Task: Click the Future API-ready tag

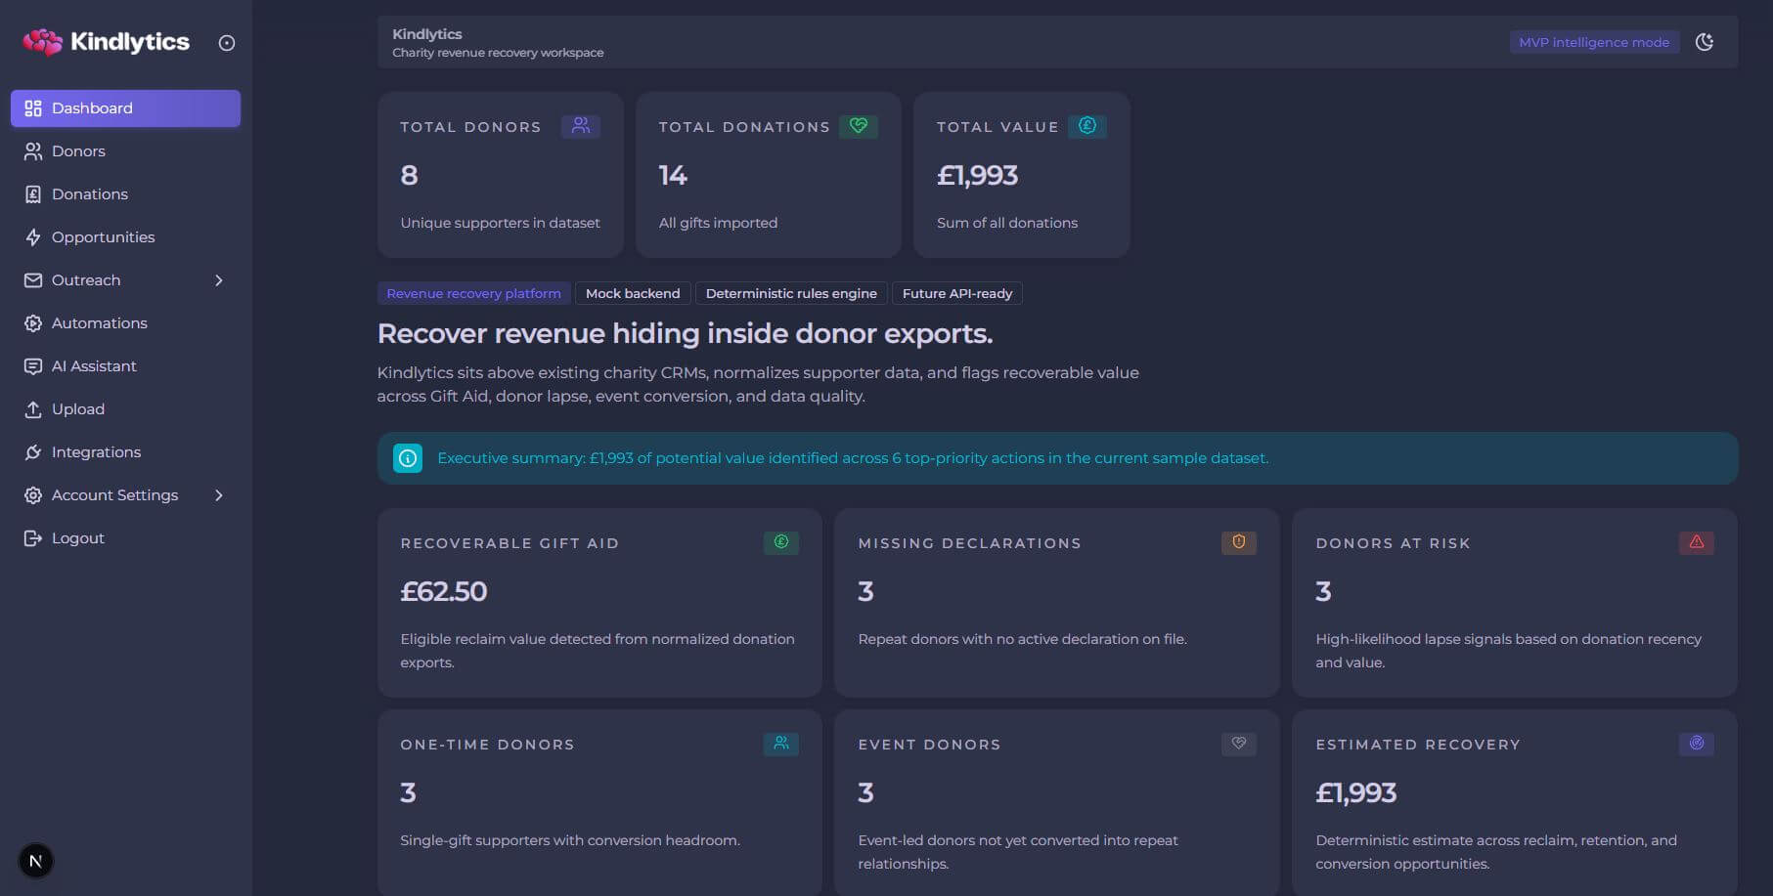Action: [957, 293]
